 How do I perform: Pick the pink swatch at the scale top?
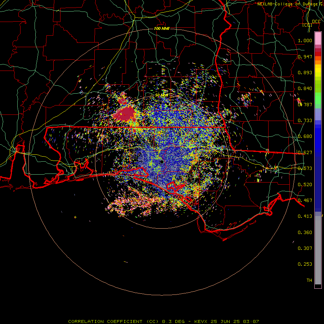[x=318, y=39]
